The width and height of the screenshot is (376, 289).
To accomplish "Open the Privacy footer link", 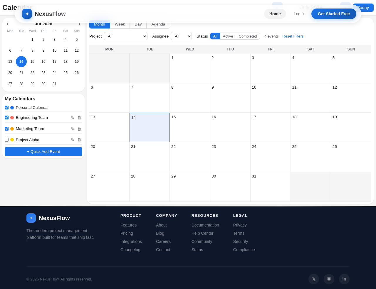I will click(x=240, y=225).
